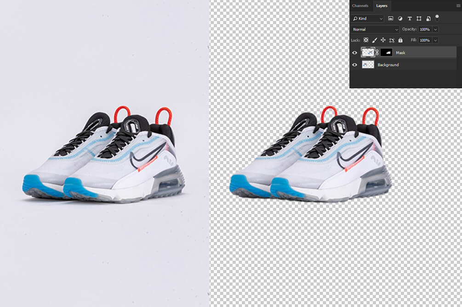Open the Kind filter type dropdown
Image resolution: width=462 pixels, height=307 pixels.
tap(367, 18)
